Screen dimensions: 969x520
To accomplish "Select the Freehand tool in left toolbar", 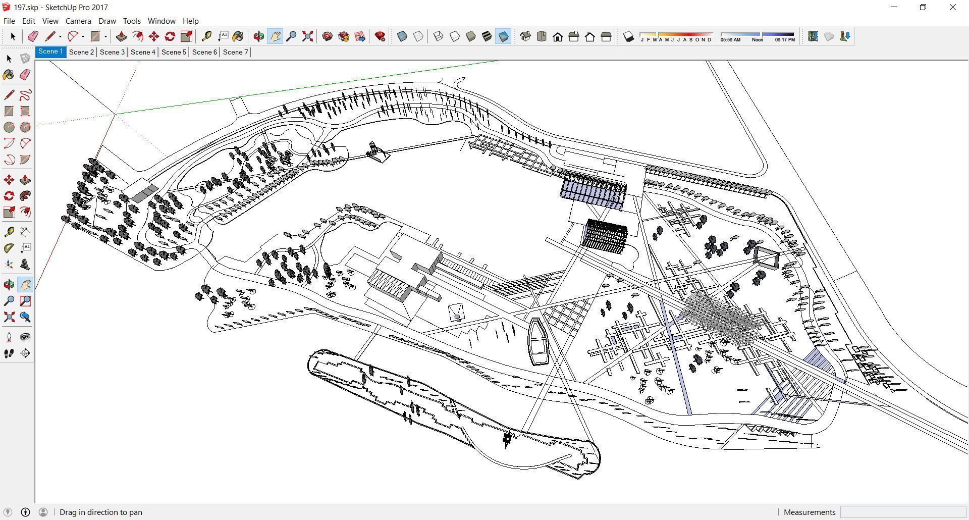I will 25,95.
